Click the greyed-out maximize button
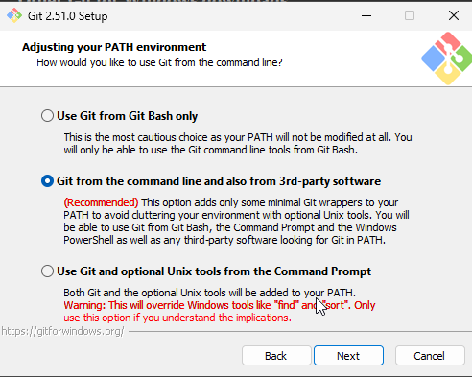This screenshot has height=377, width=472. [410, 15]
